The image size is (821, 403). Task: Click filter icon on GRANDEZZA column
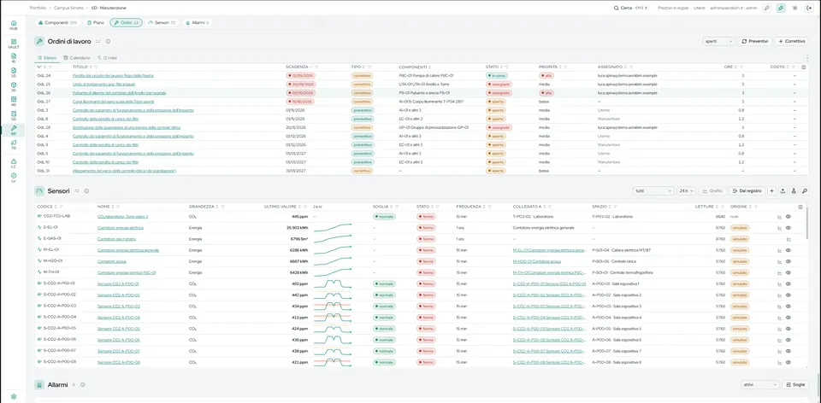pyautogui.click(x=222, y=207)
